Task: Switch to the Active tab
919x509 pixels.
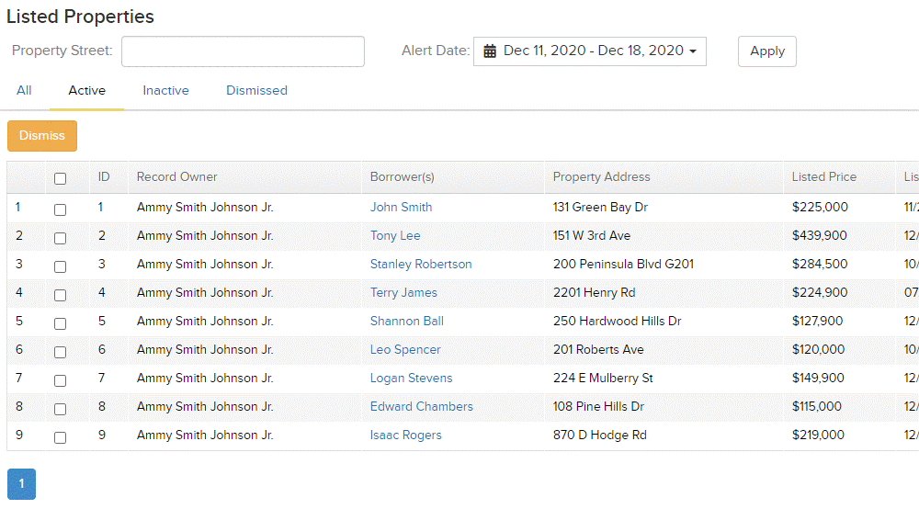Action: tap(86, 91)
